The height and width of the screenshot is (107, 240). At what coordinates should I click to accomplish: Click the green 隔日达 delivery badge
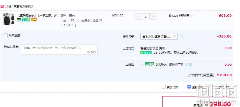[x=146, y=53]
